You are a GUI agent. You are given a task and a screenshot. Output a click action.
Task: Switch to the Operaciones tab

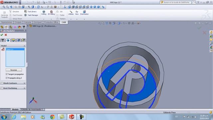click(x=7, y=22)
